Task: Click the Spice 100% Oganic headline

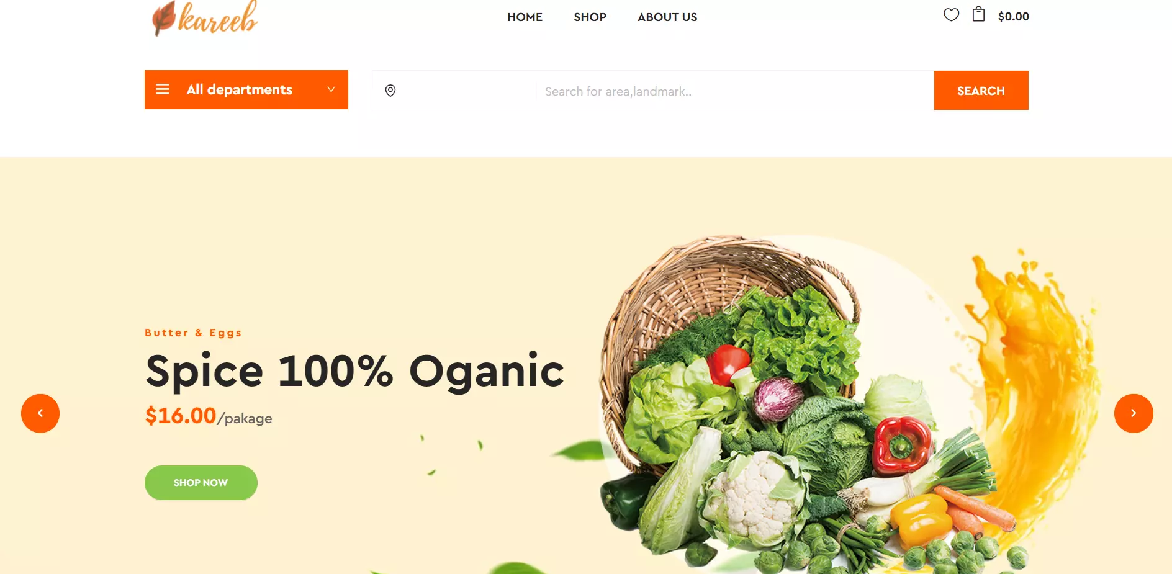Action: tap(354, 371)
